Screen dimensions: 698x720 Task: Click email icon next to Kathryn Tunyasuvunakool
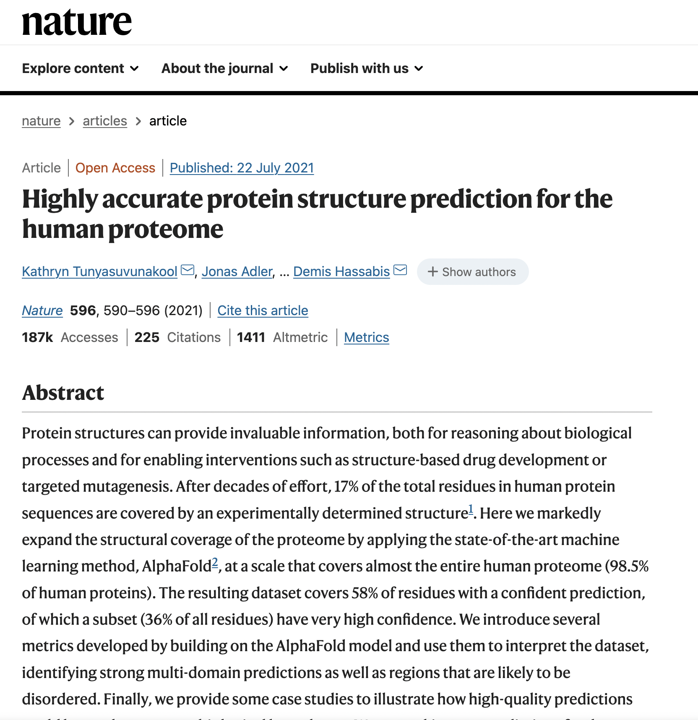[188, 270]
